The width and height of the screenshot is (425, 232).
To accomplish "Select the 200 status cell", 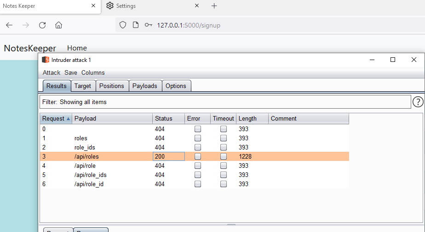I will pos(169,156).
